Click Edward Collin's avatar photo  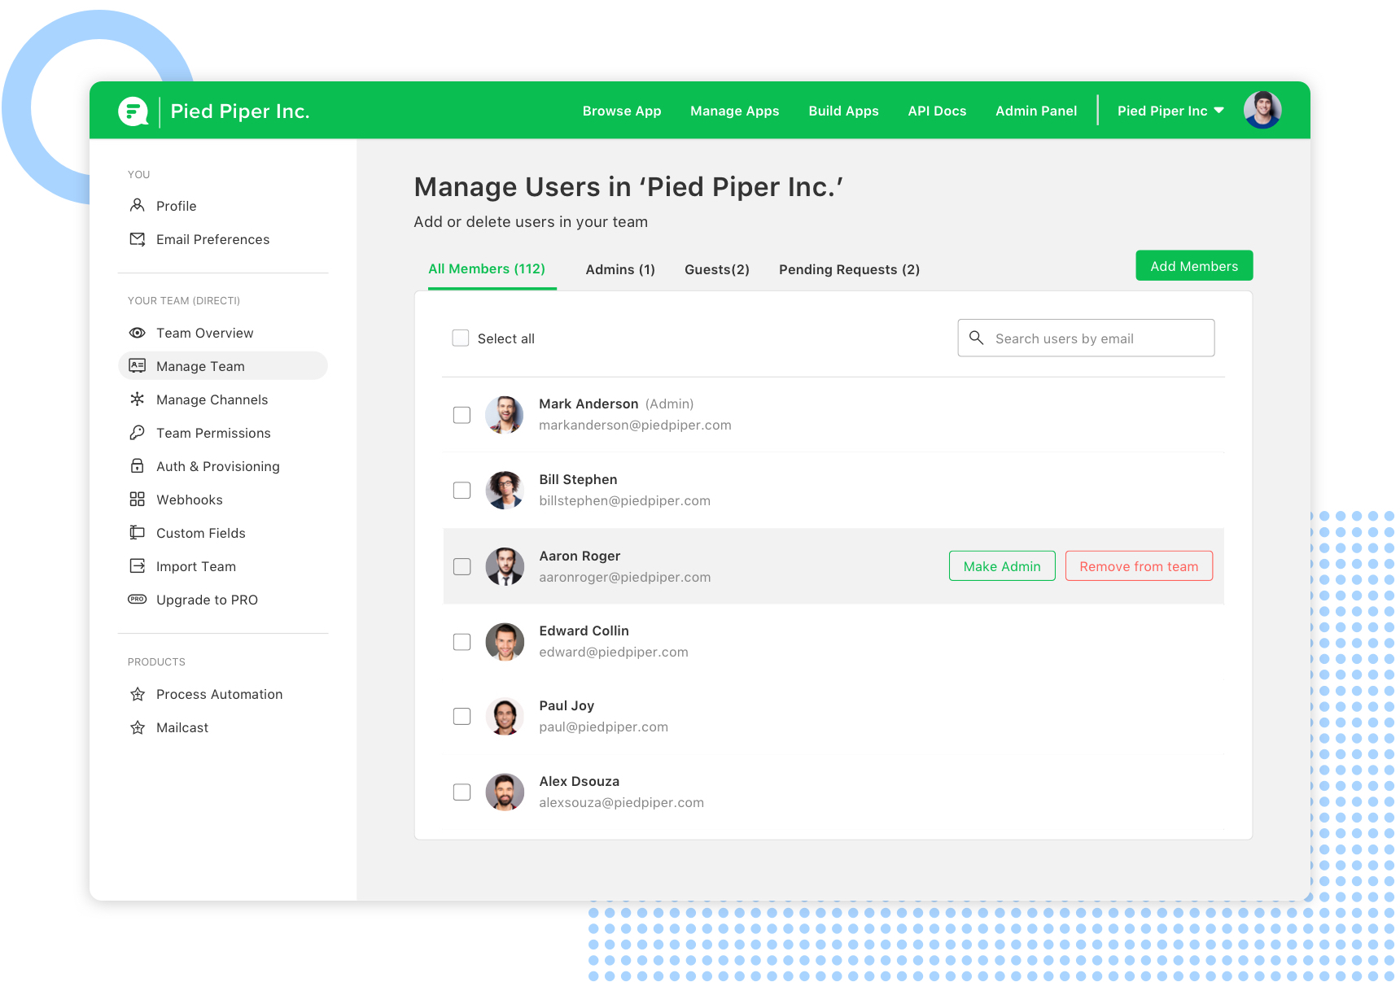click(x=505, y=642)
